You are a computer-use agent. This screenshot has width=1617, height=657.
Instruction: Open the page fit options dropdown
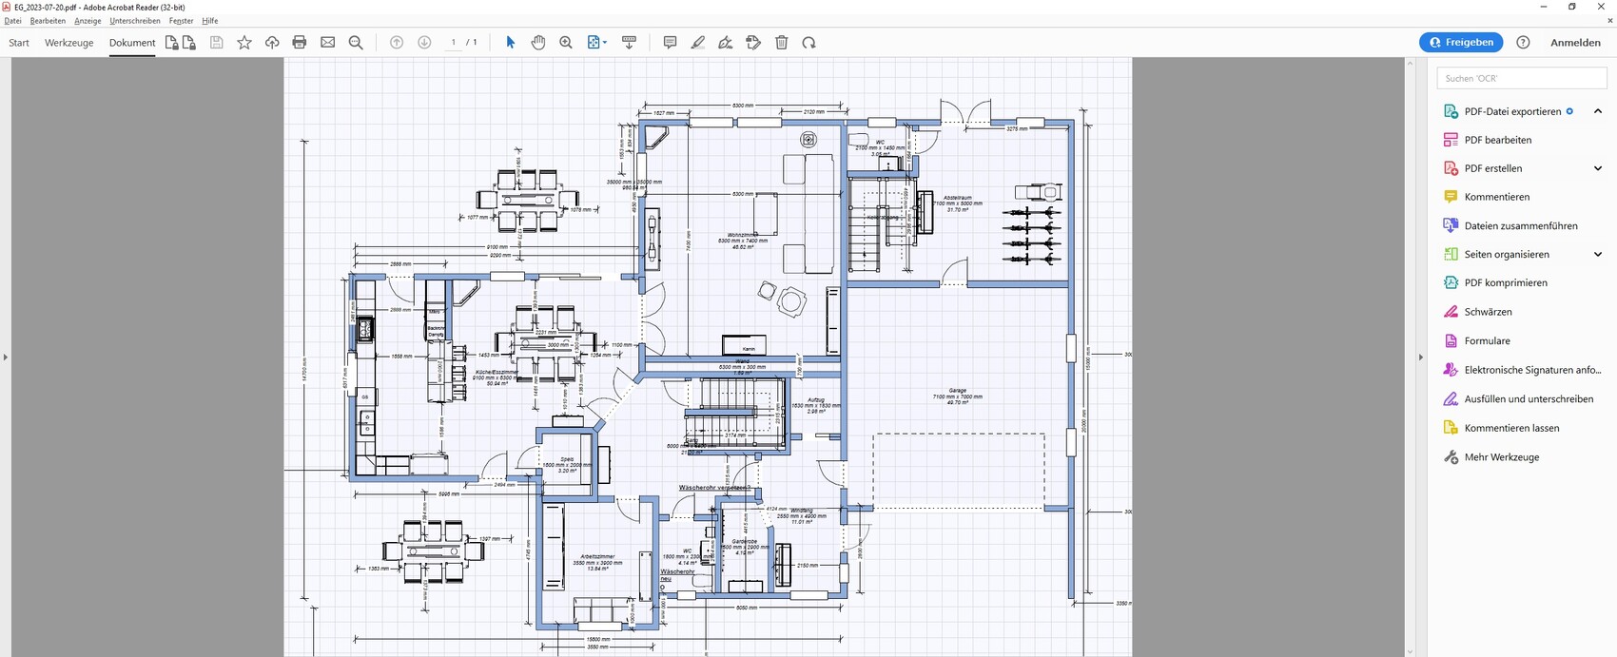(597, 43)
